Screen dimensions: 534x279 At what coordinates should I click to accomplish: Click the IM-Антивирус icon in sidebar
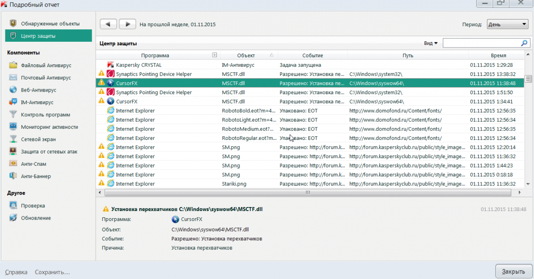click(13, 102)
